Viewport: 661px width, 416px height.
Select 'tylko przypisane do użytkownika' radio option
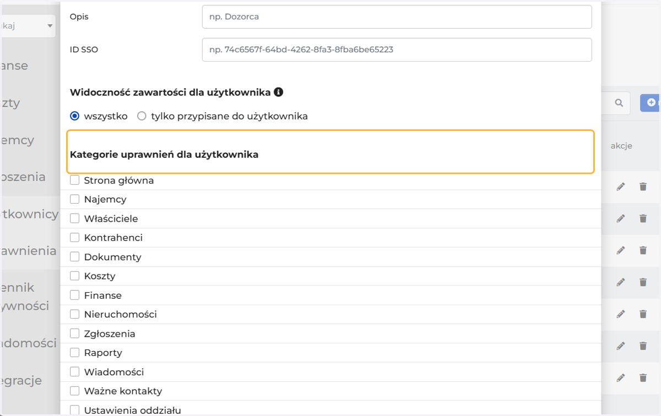pyautogui.click(x=142, y=116)
